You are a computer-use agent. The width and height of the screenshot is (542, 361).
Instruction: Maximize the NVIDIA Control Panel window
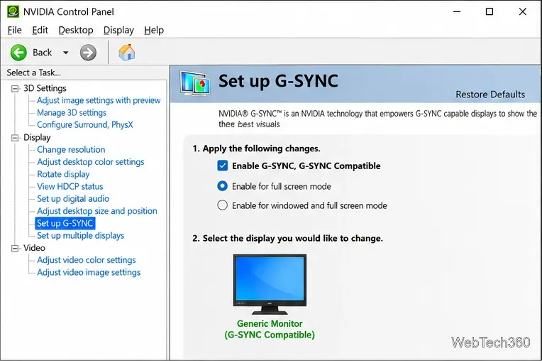490,12
